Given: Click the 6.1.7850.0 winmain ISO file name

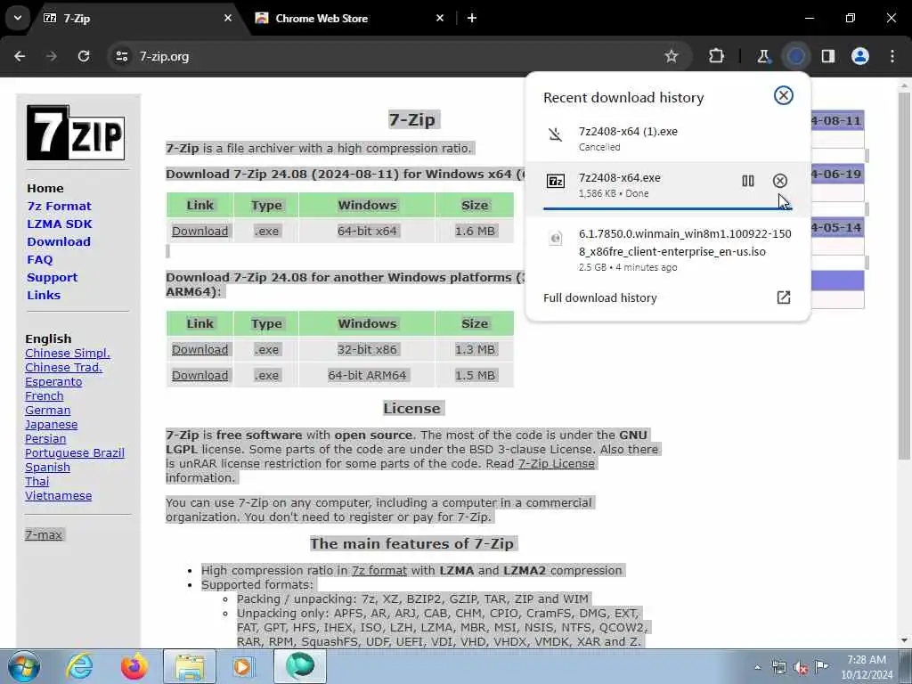Looking at the screenshot, I should (x=685, y=242).
